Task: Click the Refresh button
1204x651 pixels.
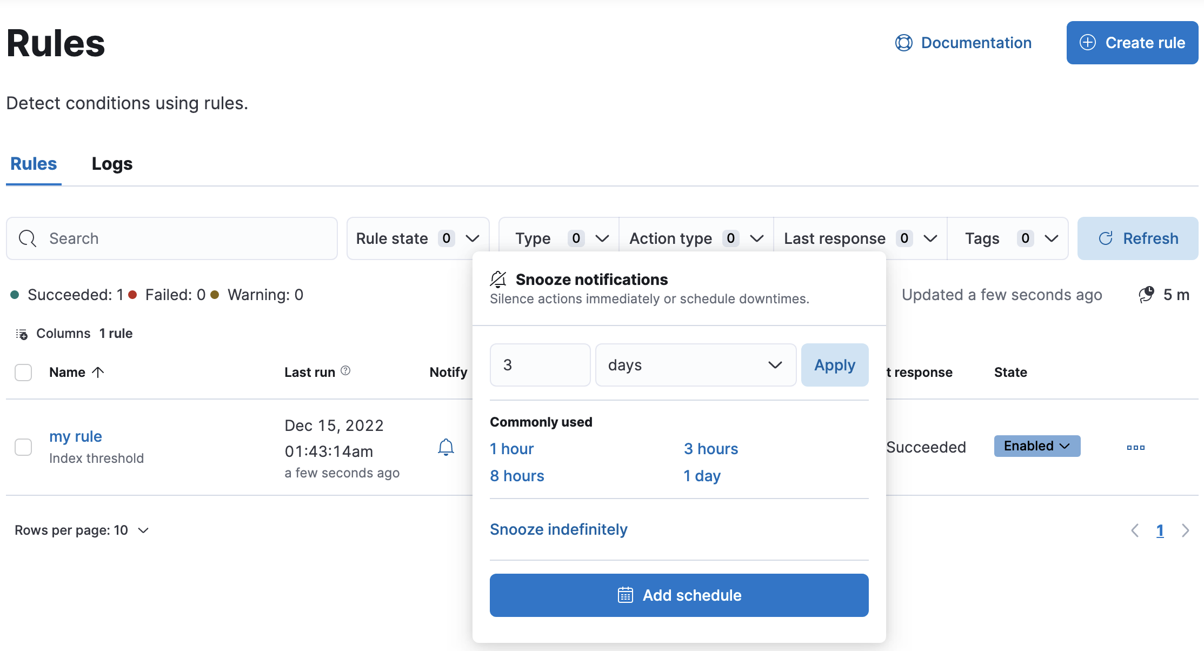Action: tap(1138, 238)
